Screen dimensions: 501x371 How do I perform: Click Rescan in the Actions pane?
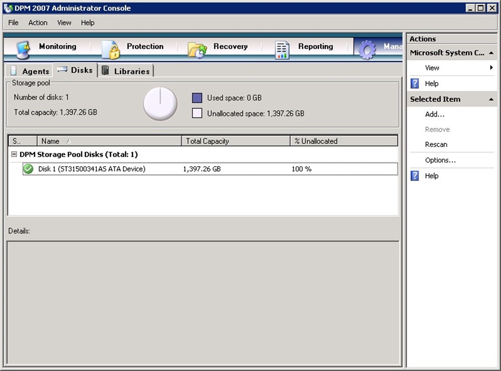click(x=436, y=145)
